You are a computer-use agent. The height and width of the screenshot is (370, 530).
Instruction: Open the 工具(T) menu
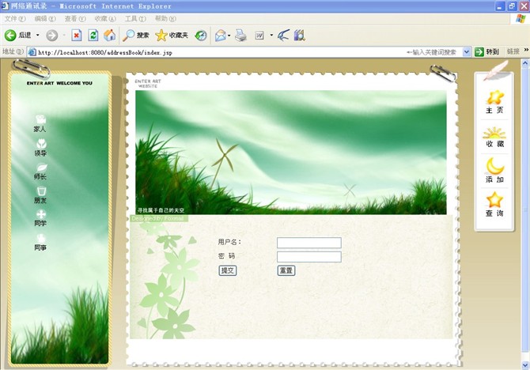(135, 18)
